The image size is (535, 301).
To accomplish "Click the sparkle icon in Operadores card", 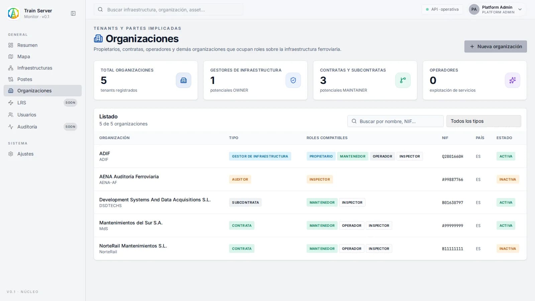I will point(513,80).
